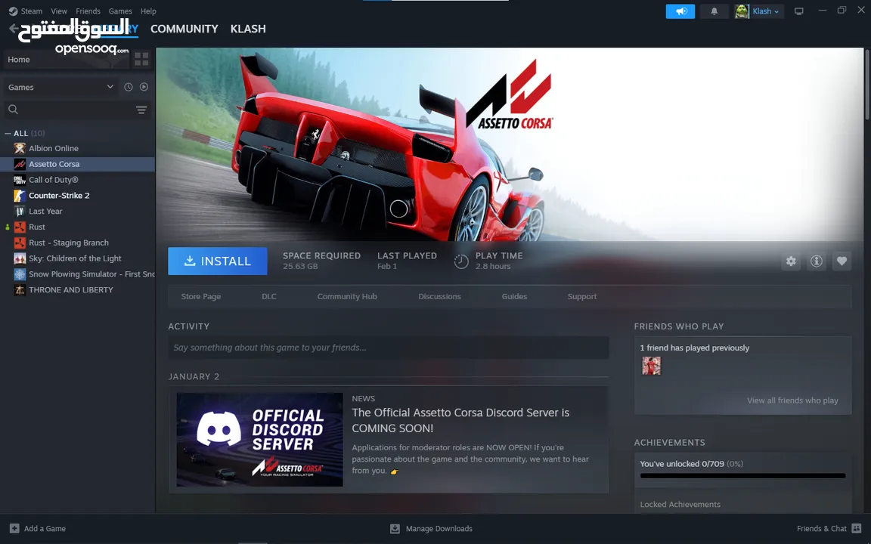Select Albion Online in the library
This screenshot has width=871, height=544.
coord(78,148)
